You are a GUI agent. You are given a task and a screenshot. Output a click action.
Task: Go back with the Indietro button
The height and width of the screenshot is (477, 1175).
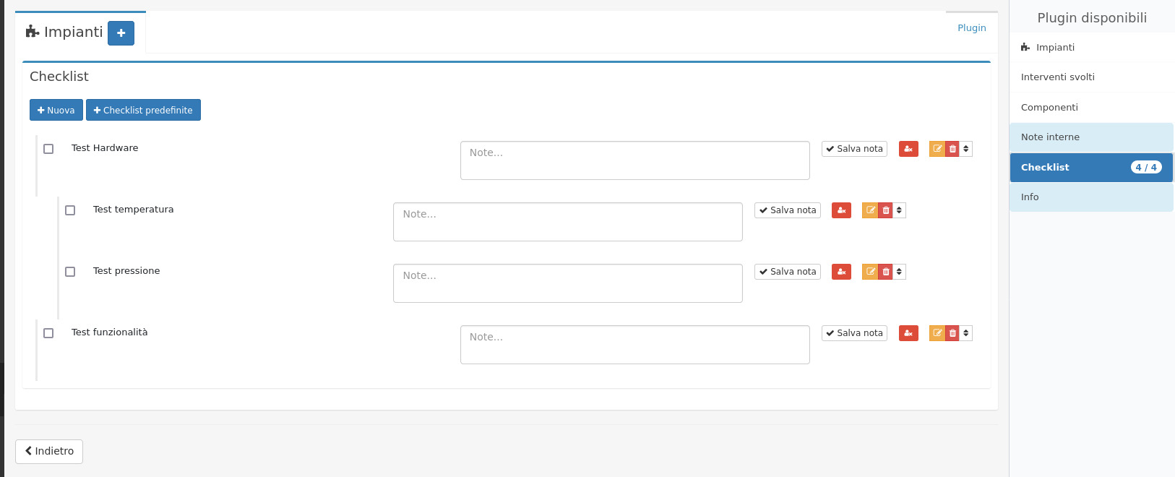point(49,451)
